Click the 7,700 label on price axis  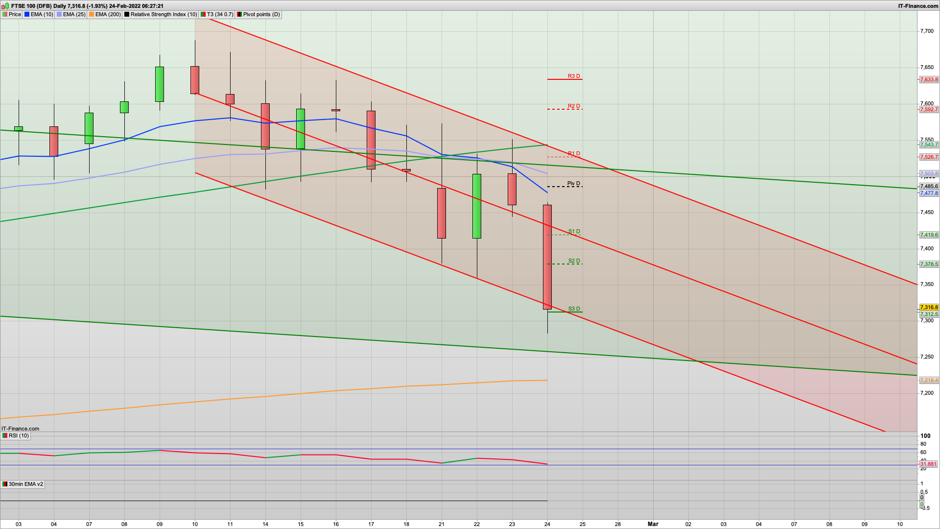click(x=927, y=31)
